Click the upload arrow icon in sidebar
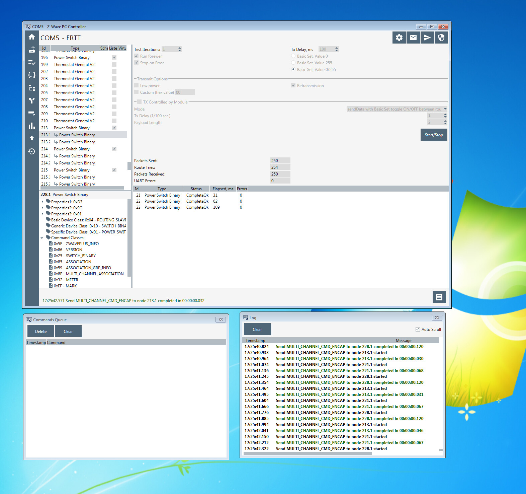Screen dimensions: 526x494 click(32, 139)
